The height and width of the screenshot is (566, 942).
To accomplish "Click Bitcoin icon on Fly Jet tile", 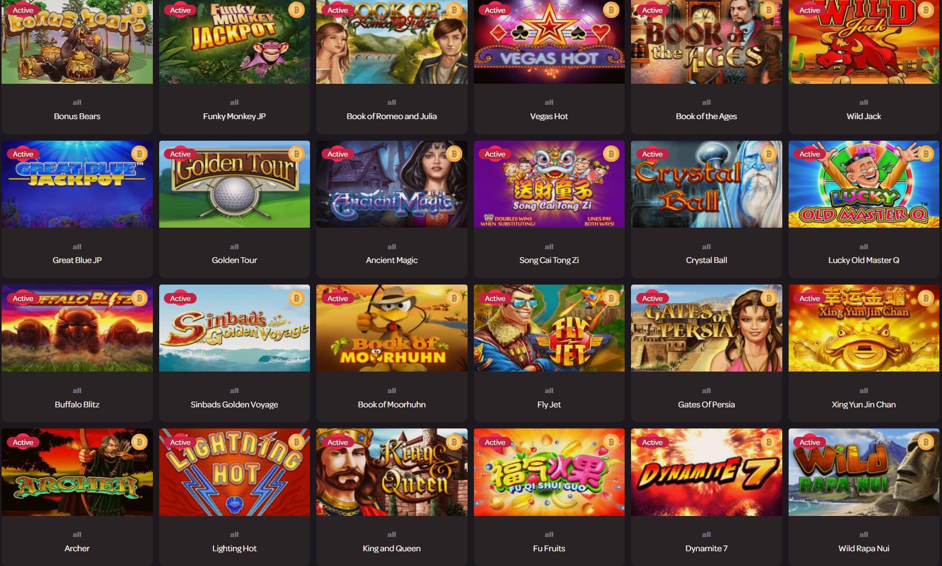I will pyautogui.click(x=611, y=298).
